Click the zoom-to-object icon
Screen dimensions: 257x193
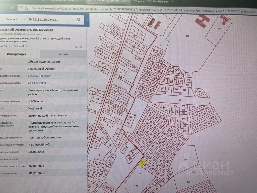75,46
